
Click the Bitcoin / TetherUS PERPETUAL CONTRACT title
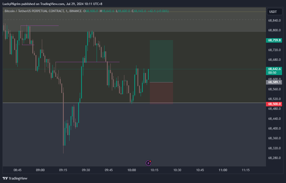[34, 11]
